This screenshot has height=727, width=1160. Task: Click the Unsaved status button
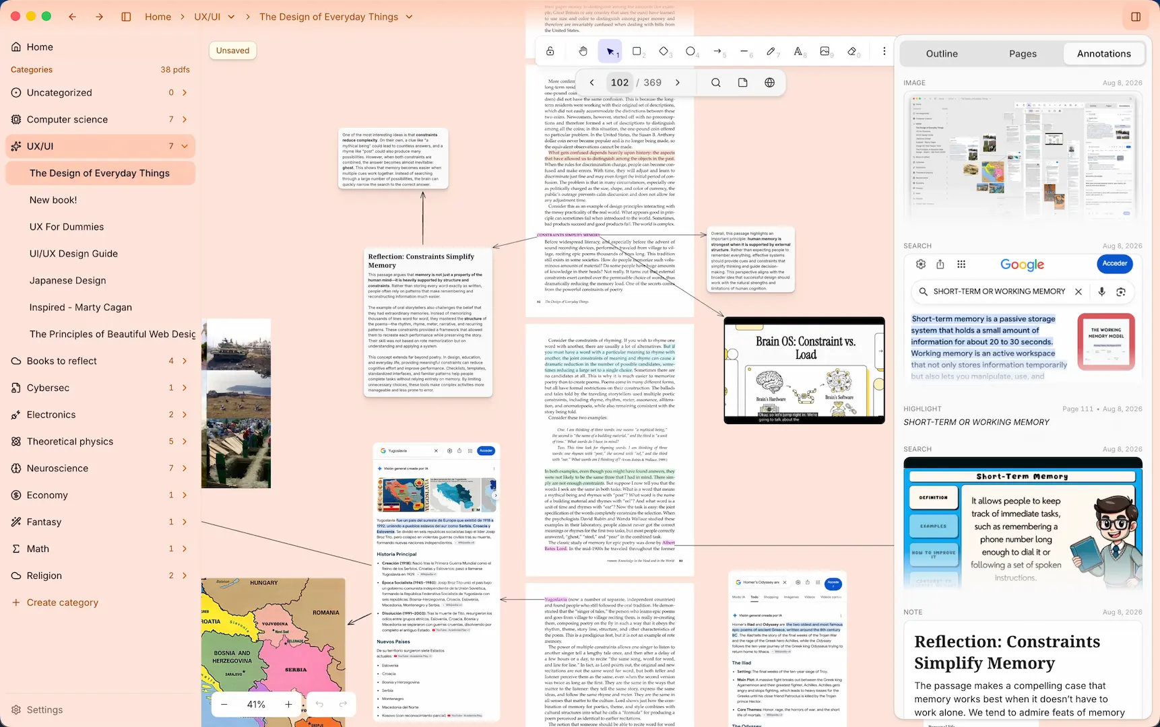[233, 50]
